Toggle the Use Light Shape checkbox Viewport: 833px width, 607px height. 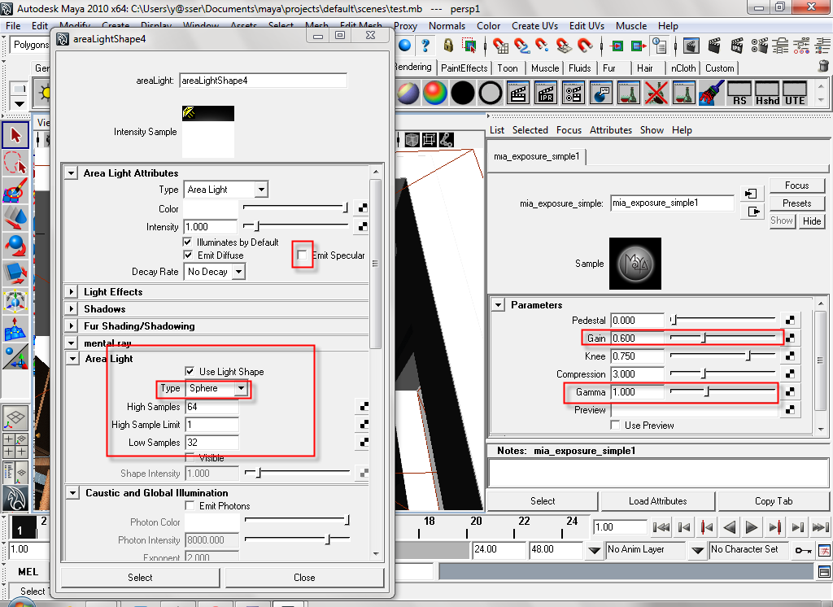190,371
